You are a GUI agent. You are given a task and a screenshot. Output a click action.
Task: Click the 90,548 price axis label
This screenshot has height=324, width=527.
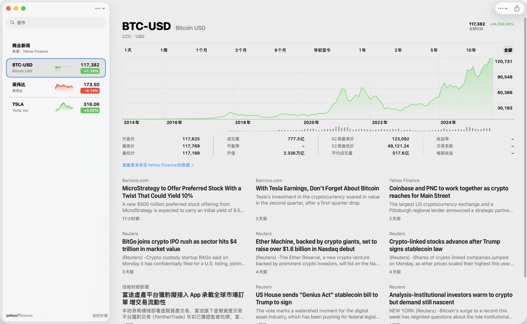click(505, 77)
